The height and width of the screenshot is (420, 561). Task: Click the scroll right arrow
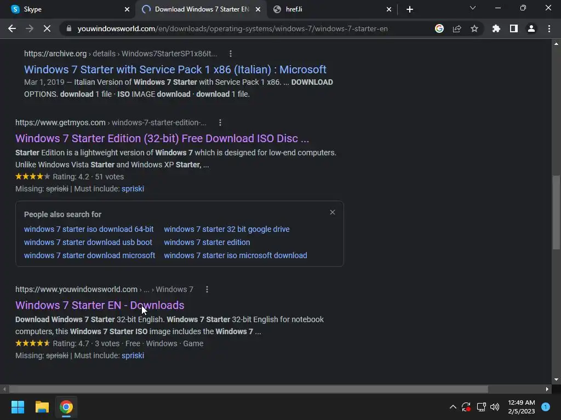coord(547,389)
